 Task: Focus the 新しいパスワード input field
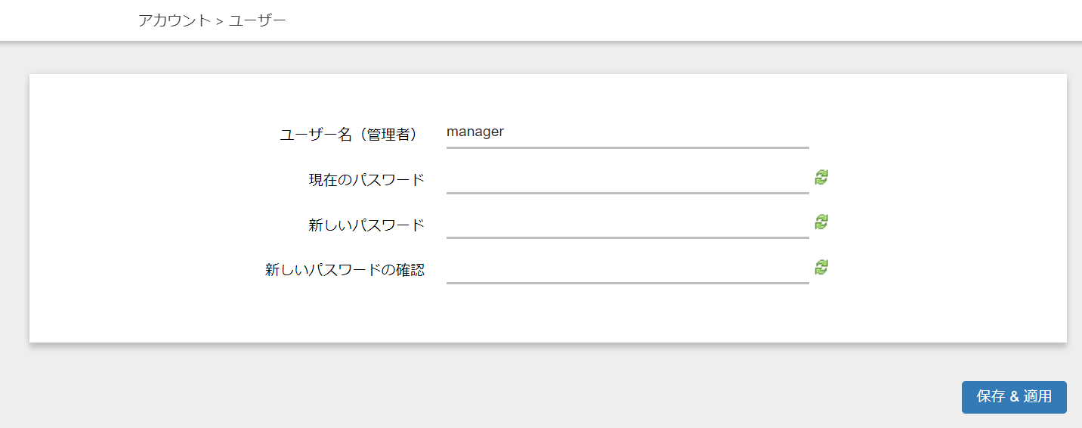tap(627, 224)
